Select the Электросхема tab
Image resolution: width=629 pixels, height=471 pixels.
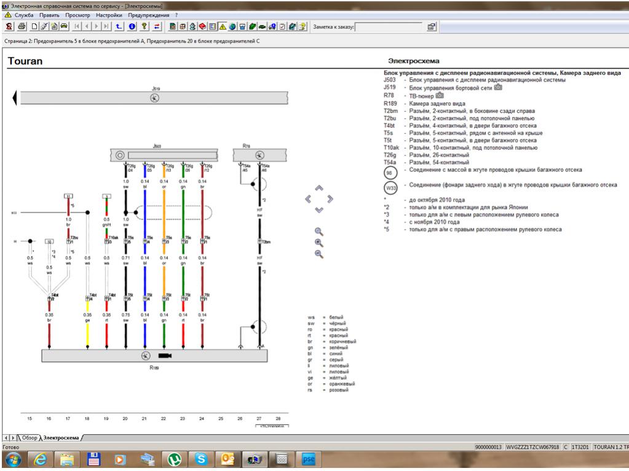coord(61,438)
